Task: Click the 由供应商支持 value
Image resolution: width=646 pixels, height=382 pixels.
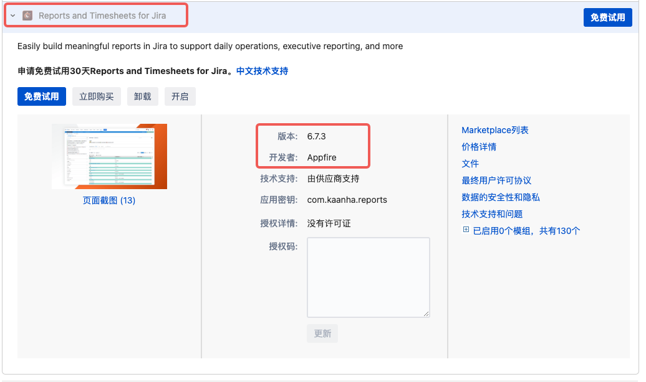Action: click(x=334, y=179)
